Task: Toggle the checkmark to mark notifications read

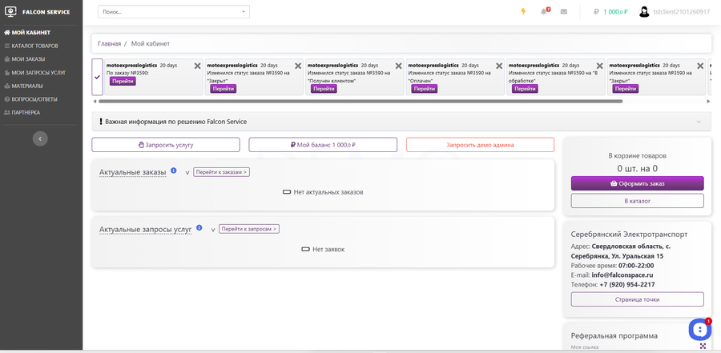Action: pyautogui.click(x=98, y=78)
